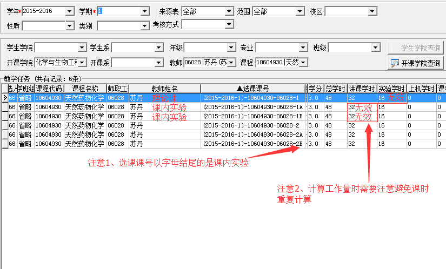Open the 校区 dropdown
Image resolution: width=446 pixels, height=269 pixels.
point(373,11)
